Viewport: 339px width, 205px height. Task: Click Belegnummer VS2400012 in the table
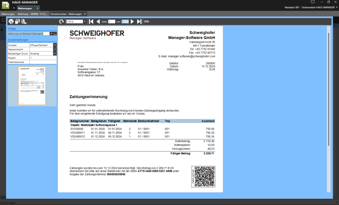coord(78,137)
